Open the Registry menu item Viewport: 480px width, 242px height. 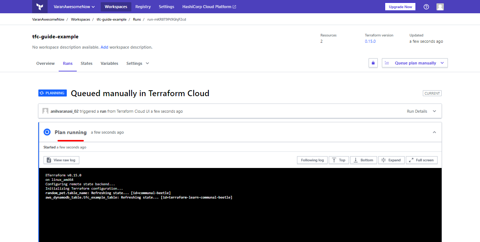(143, 6)
